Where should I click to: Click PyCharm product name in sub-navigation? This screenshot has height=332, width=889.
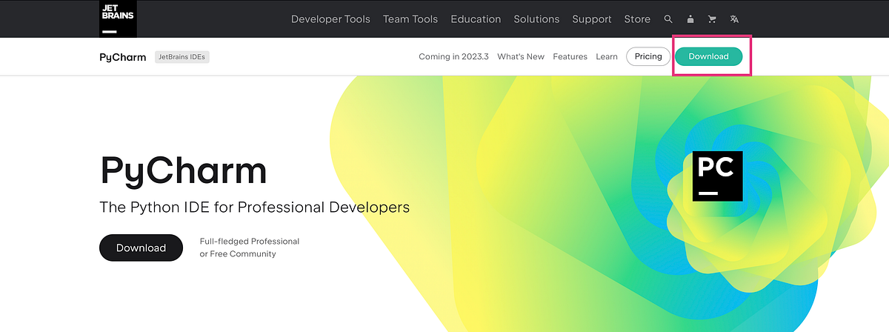point(123,57)
